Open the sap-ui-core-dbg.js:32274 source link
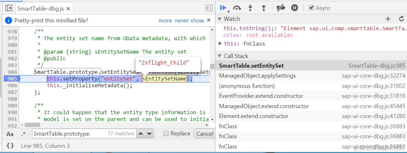The image size is (407, 153). point(374,76)
